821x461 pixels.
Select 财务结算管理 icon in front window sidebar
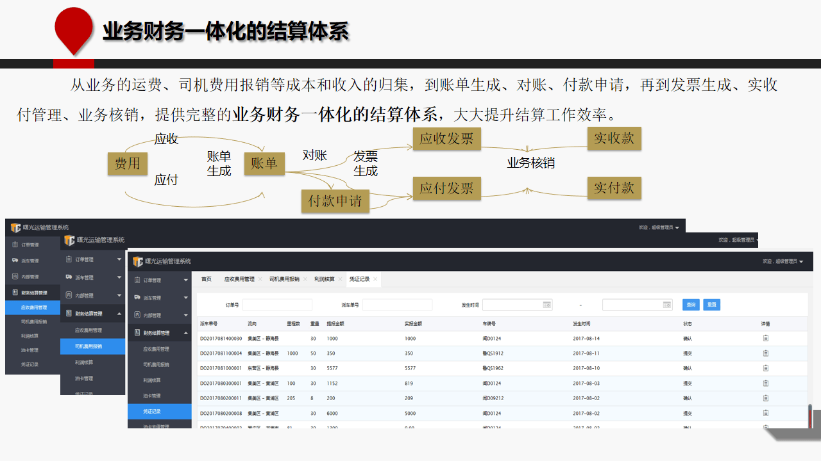click(x=137, y=333)
